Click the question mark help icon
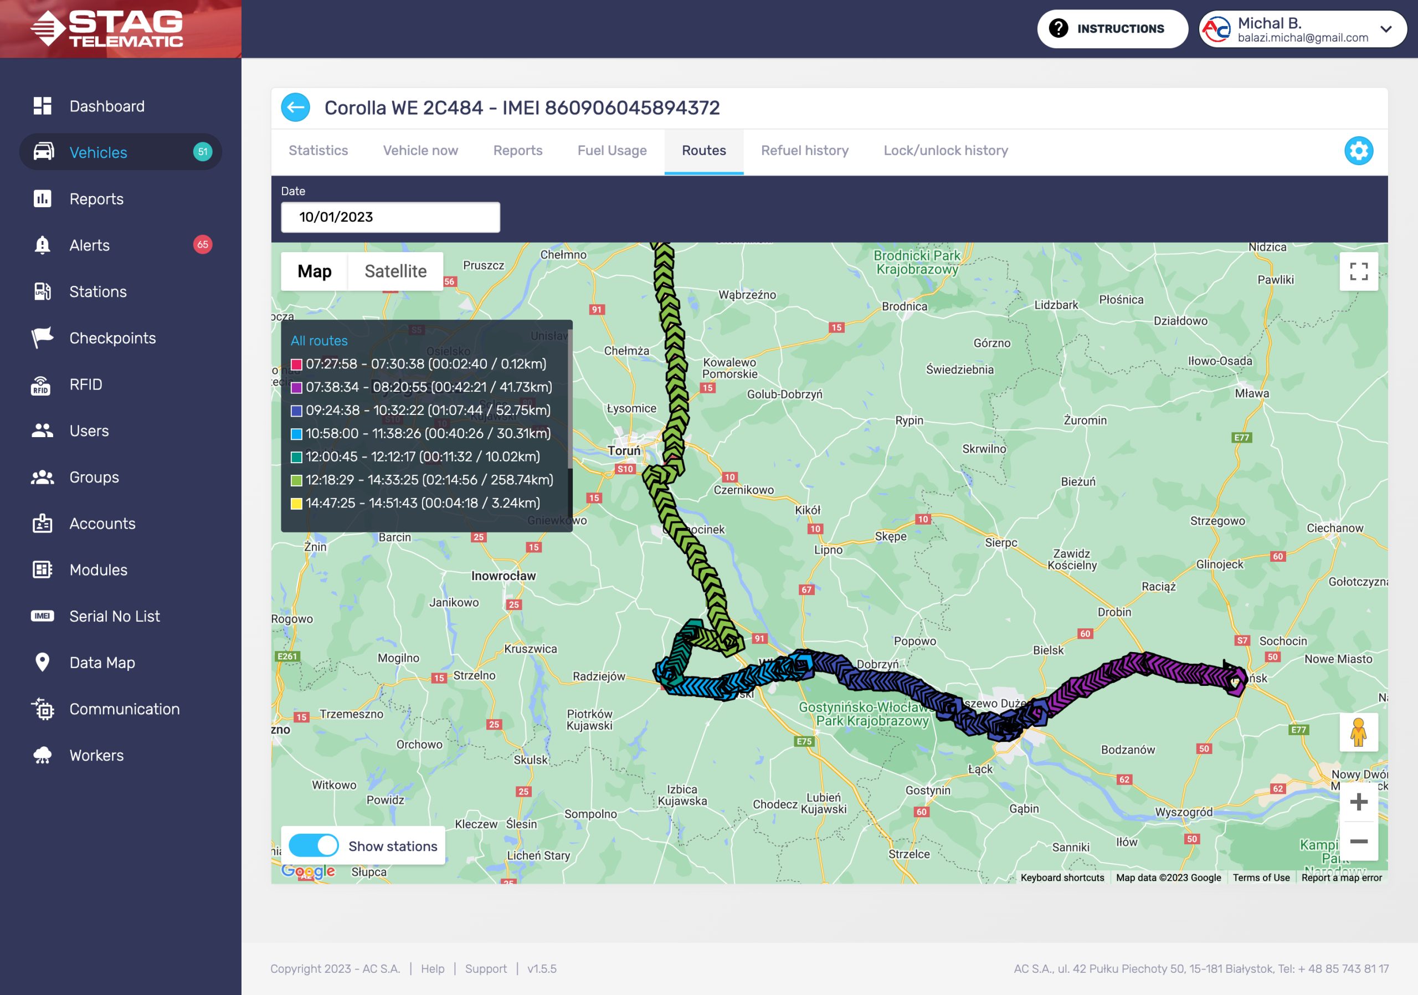The width and height of the screenshot is (1418, 995). [x=1058, y=28]
